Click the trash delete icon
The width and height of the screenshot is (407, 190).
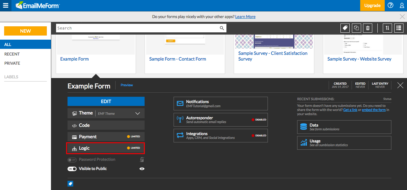click(x=368, y=28)
